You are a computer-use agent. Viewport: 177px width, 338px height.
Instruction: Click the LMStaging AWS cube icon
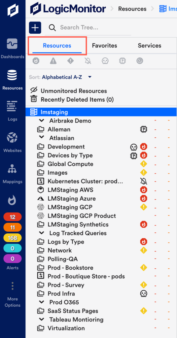(x=41, y=190)
